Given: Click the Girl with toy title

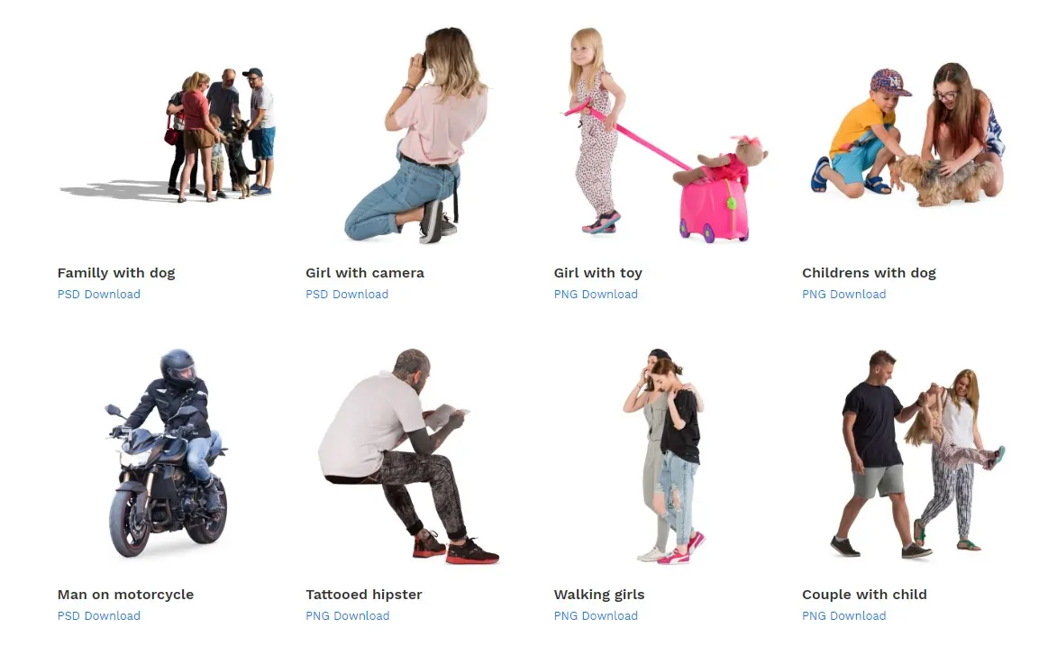Looking at the screenshot, I should (x=598, y=273).
